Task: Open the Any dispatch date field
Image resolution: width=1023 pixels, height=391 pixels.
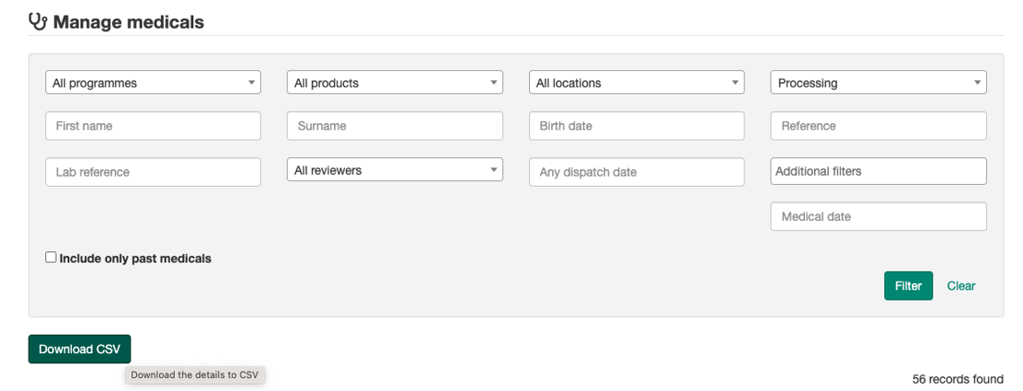Action: (636, 172)
